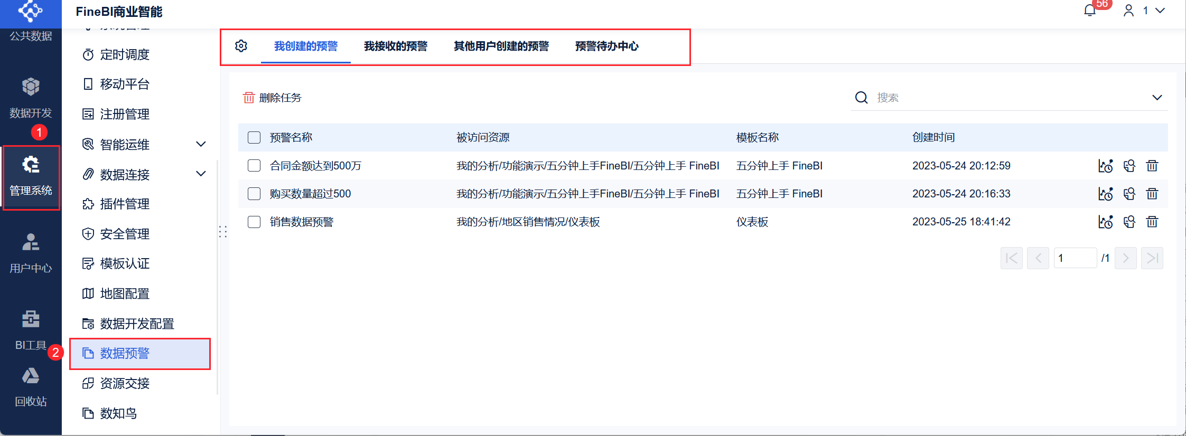This screenshot has height=436, width=1186.
Task: Switch to the 预警待办中心 tab
Action: (607, 46)
